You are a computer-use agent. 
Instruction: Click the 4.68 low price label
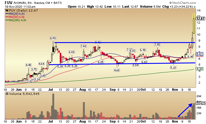(x=117, y=70)
